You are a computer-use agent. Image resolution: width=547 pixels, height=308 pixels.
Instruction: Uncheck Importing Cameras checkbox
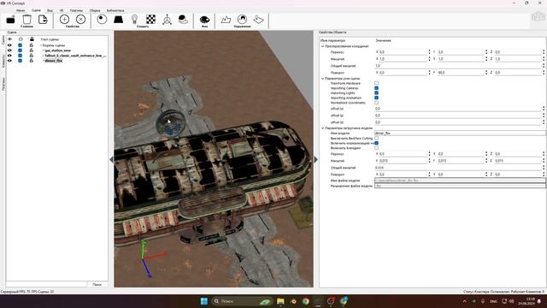click(376, 88)
